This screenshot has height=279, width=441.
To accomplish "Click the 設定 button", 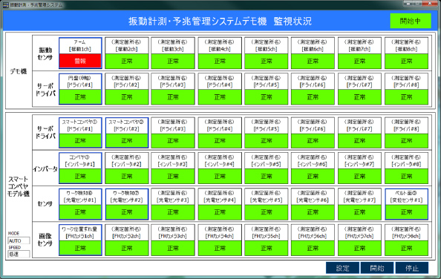I will pos(342,268).
